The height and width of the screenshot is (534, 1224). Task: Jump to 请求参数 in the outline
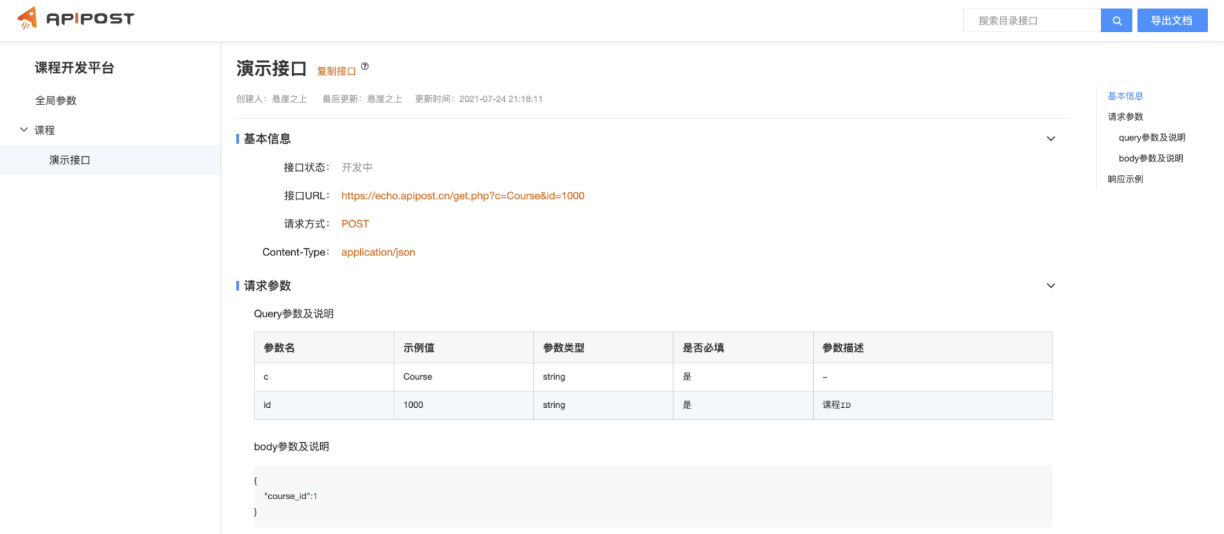click(1125, 117)
